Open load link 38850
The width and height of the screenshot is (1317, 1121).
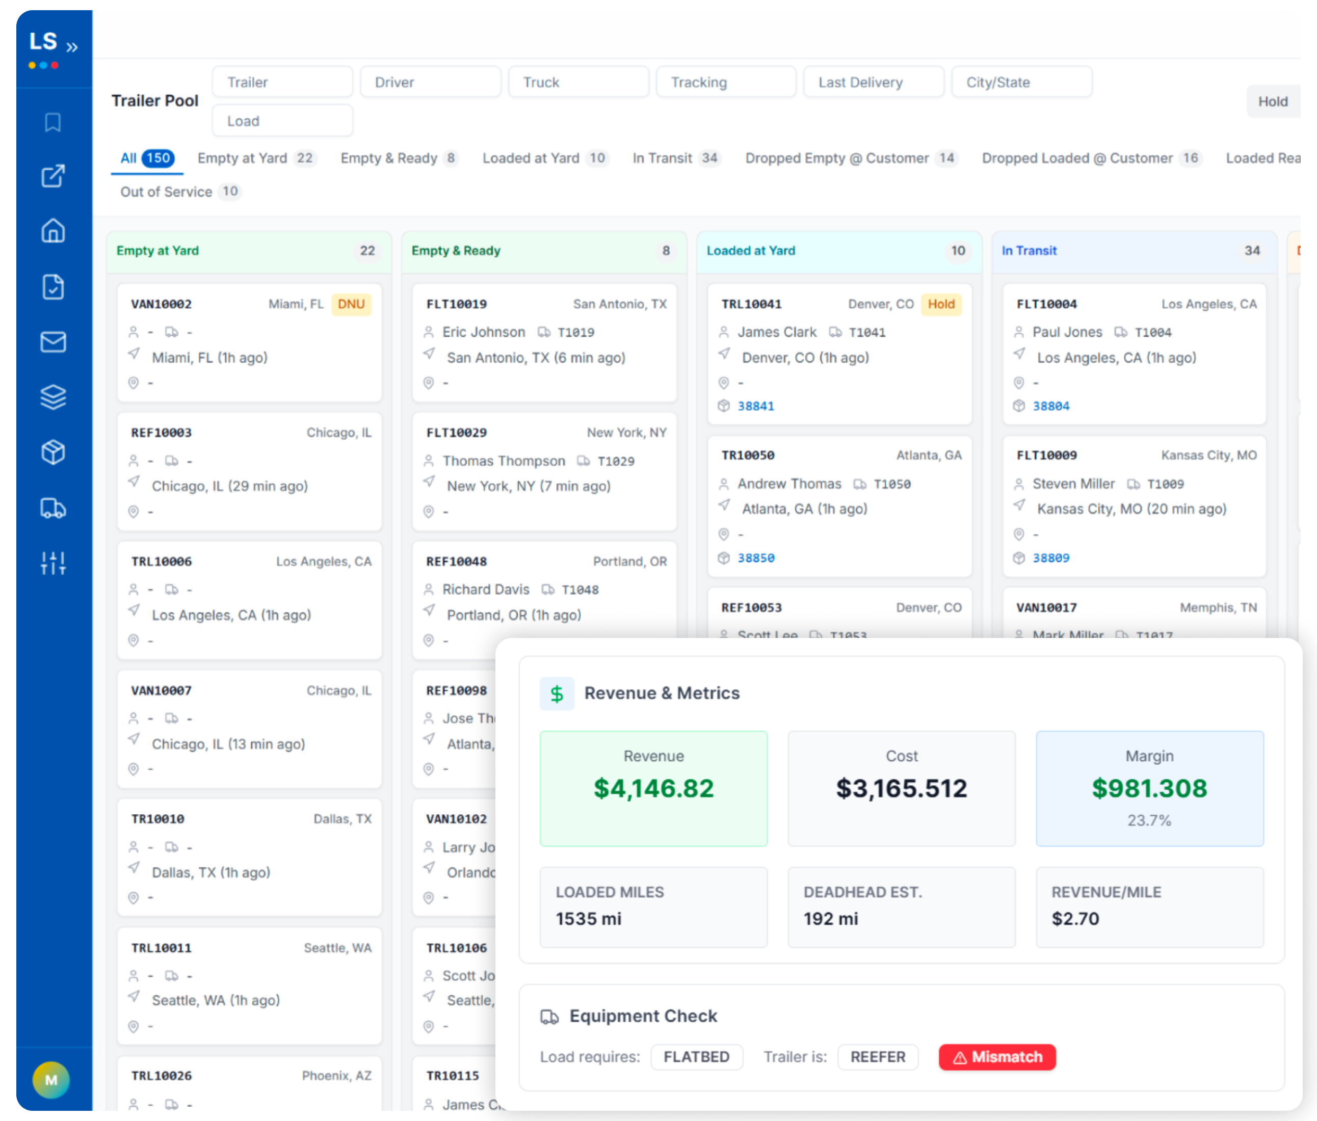click(756, 558)
